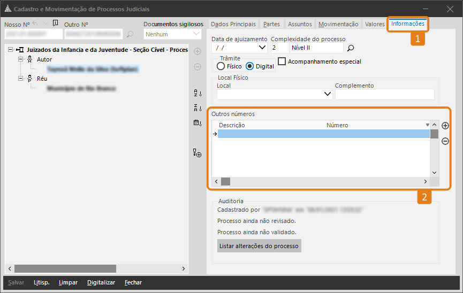The height and width of the screenshot is (293, 463).
Task: Click the Listar alterações do processo button
Action: point(259,246)
